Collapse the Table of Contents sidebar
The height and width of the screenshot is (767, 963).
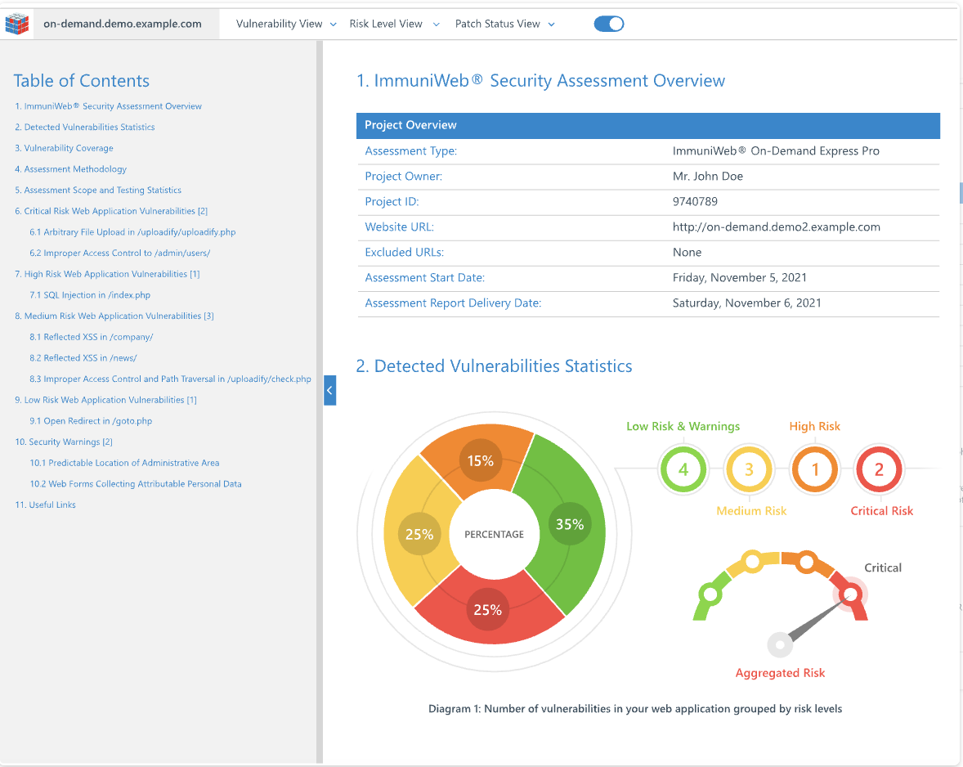329,390
